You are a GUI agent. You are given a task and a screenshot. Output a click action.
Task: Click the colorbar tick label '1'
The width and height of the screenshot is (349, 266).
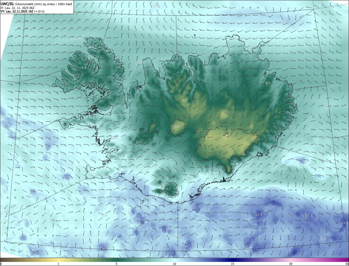(x=58, y=264)
